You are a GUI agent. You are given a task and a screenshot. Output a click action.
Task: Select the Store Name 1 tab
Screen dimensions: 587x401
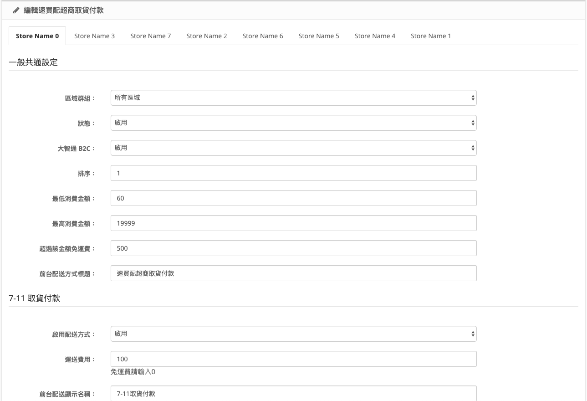click(x=431, y=36)
